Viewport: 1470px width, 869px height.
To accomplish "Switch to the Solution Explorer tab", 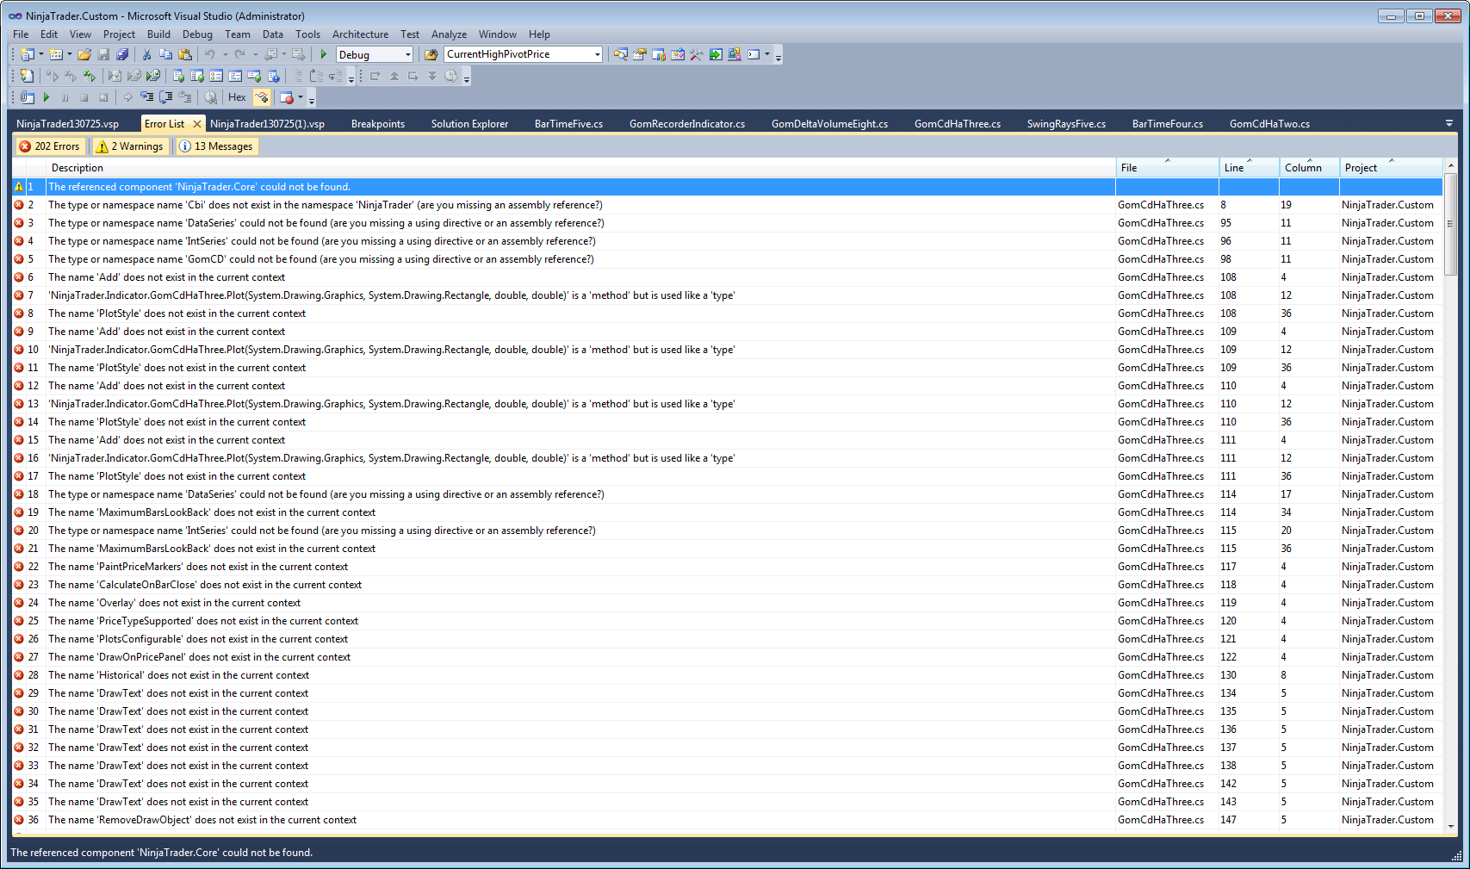I will point(469,124).
